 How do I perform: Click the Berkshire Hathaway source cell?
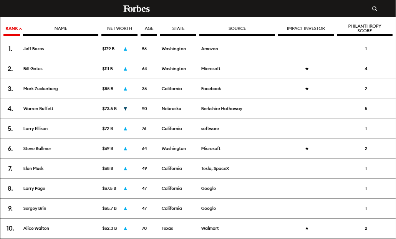tap(222, 109)
